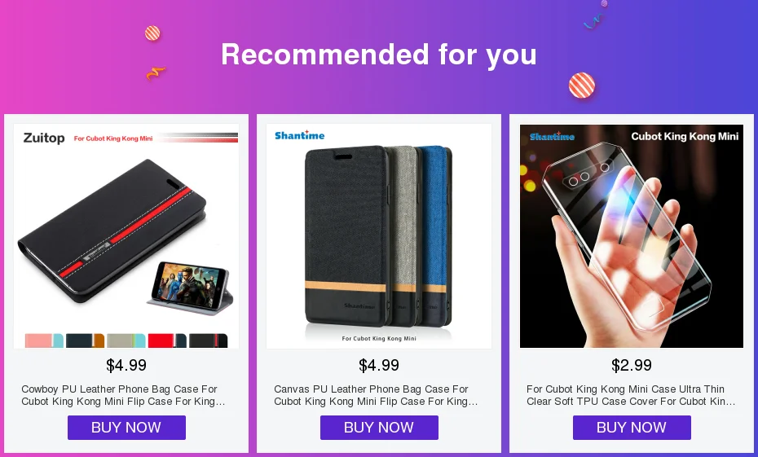Open Cowboy PU Leather Phone Bag Case title
758x457 pixels.
click(x=123, y=395)
